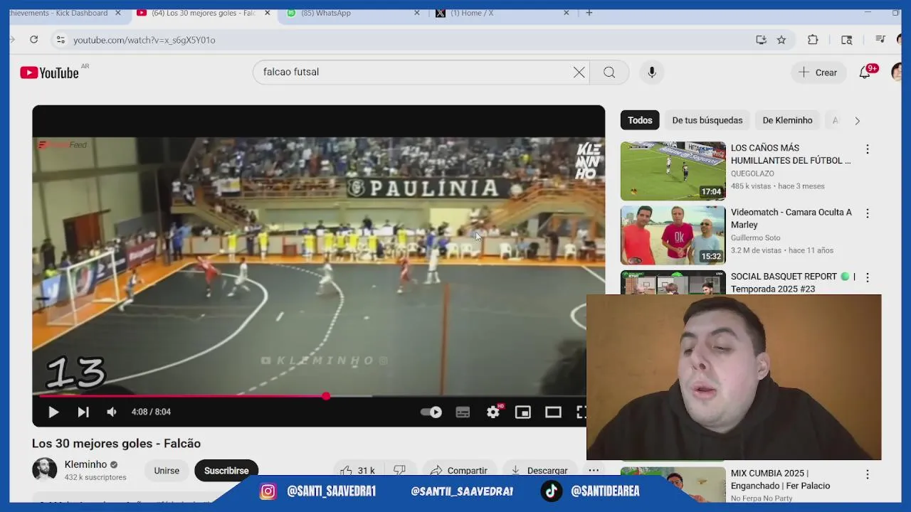The width and height of the screenshot is (911, 512).
Task: Play the video with play button
Action: (x=53, y=412)
